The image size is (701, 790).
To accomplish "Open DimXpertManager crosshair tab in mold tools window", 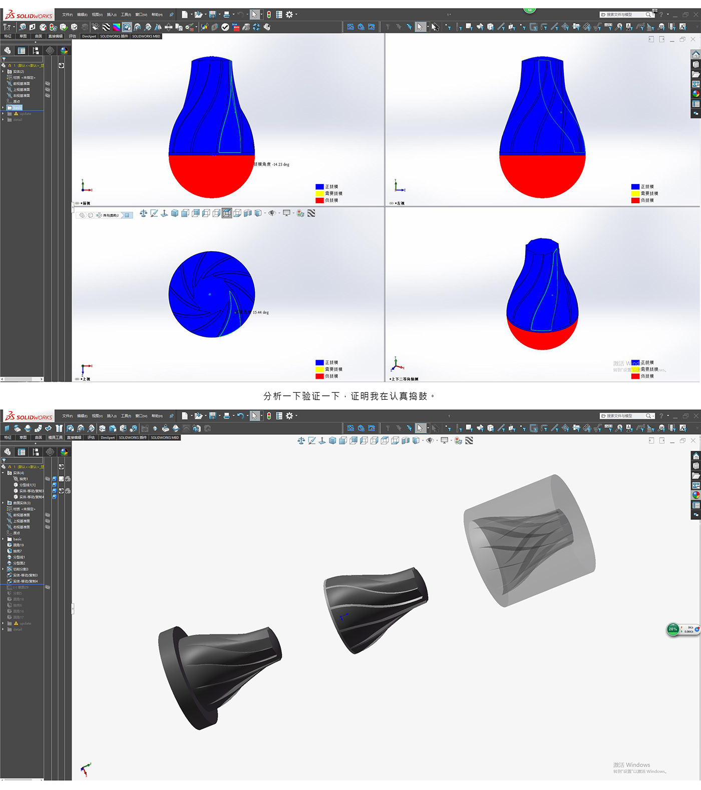I will click(x=50, y=452).
